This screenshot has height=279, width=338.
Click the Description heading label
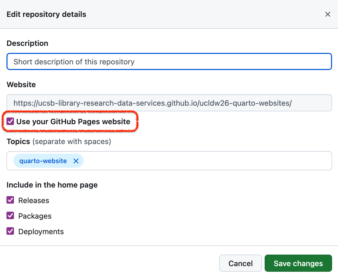coord(27,43)
